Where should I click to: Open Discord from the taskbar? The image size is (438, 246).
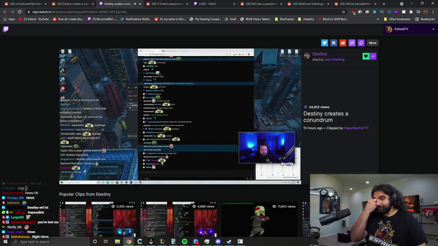coord(218,241)
